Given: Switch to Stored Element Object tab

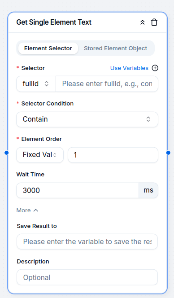Looking at the screenshot, I should (116, 48).
